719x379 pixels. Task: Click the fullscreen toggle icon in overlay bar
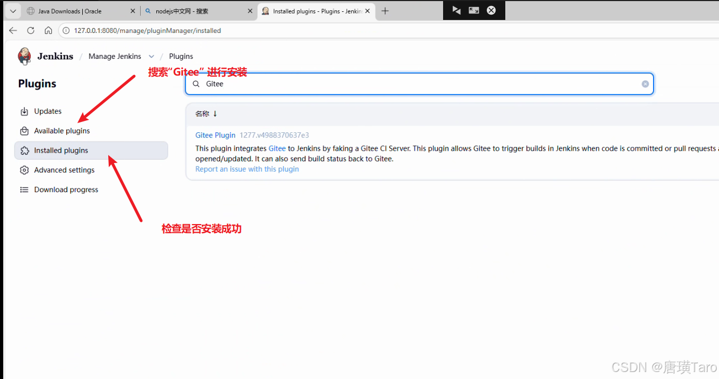tap(474, 10)
